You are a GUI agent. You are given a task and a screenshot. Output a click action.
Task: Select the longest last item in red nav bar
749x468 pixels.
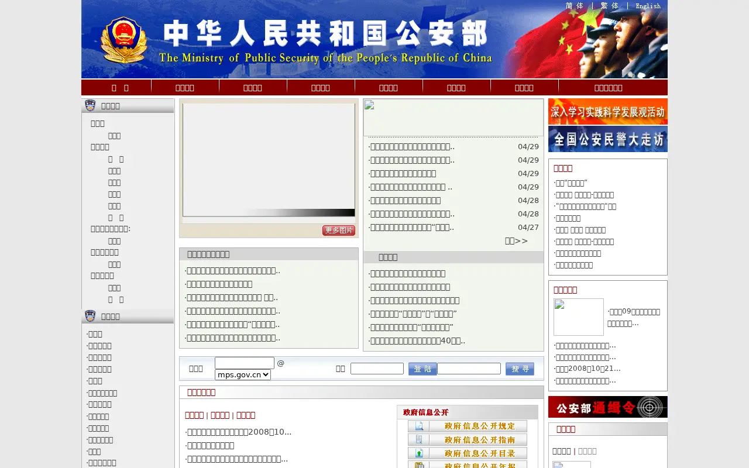point(609,88)
